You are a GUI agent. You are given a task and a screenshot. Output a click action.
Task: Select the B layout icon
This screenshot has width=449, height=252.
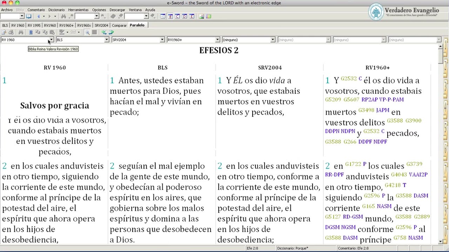[x=170, y=16]
